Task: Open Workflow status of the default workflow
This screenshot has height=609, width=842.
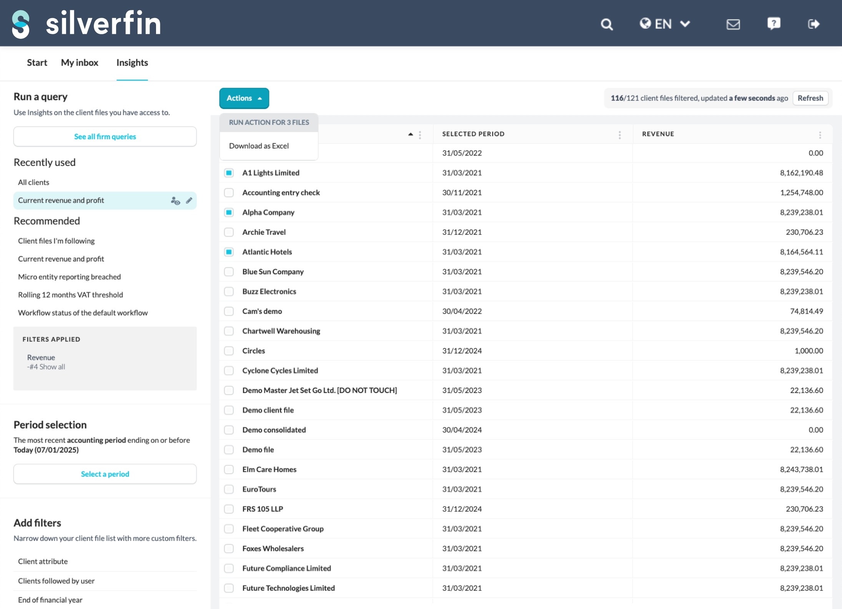Action: point(83,313)
